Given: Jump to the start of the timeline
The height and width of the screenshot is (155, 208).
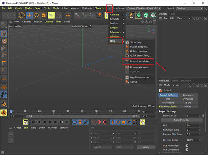Looking at the screenshot, I should coord(33,122).
